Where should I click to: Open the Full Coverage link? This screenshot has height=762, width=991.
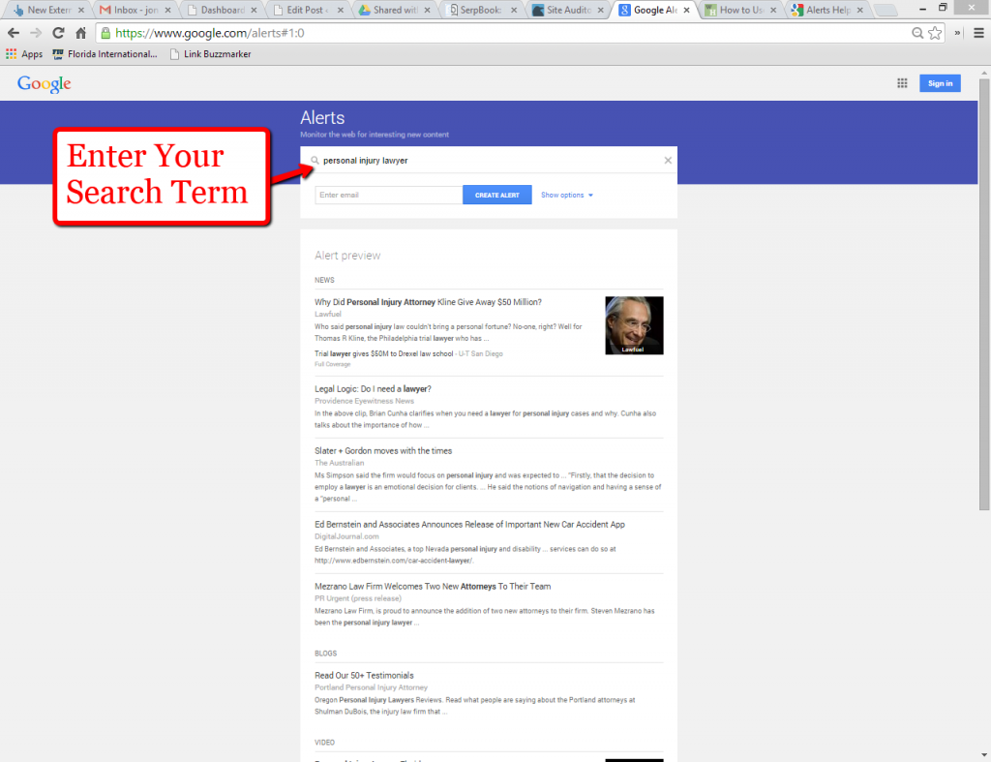point(333,364)
